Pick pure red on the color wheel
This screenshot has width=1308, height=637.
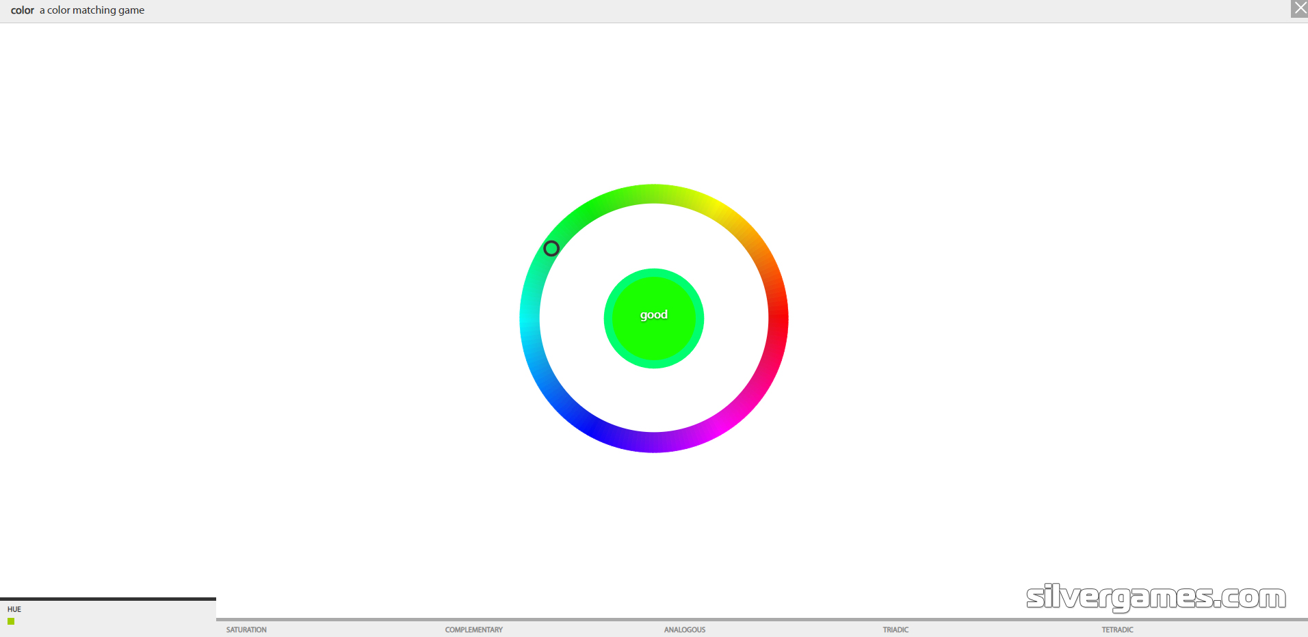[x=779, y=318]
